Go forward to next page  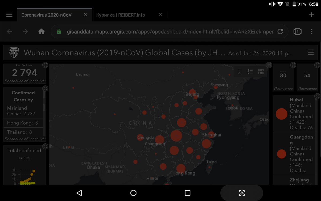click(25, 32)
